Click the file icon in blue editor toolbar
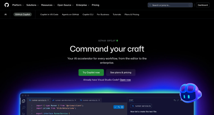This screenshot has height=115, width=214. (x=122, y=107)
